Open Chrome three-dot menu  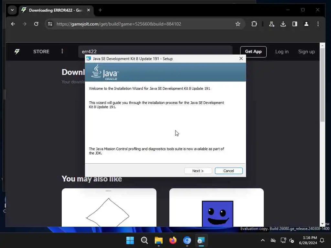pyautogui.click(x=318, y=24)
